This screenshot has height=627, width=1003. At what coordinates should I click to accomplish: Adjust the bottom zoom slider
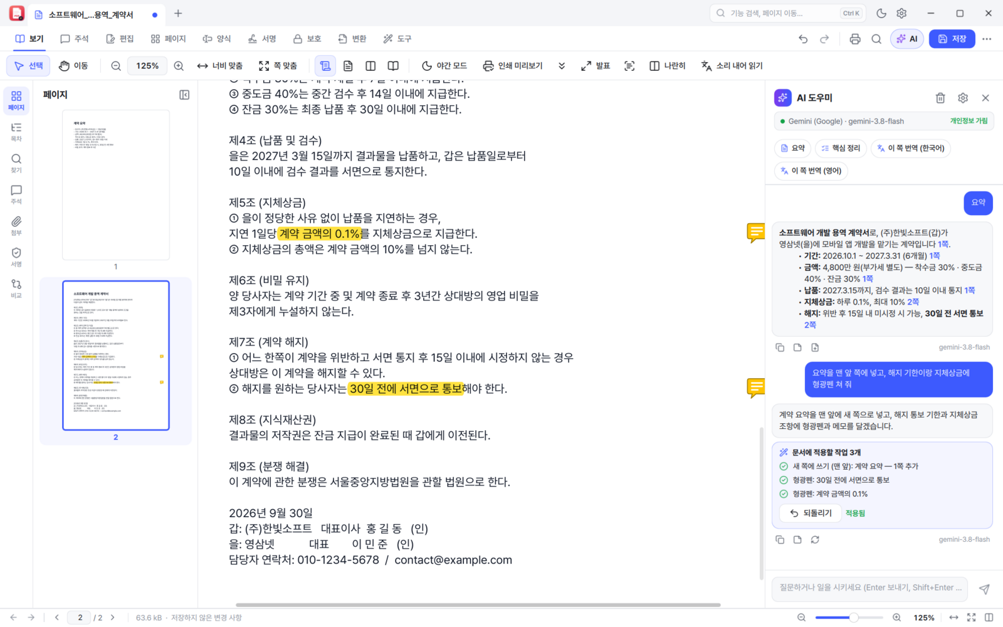pos(849,618)
